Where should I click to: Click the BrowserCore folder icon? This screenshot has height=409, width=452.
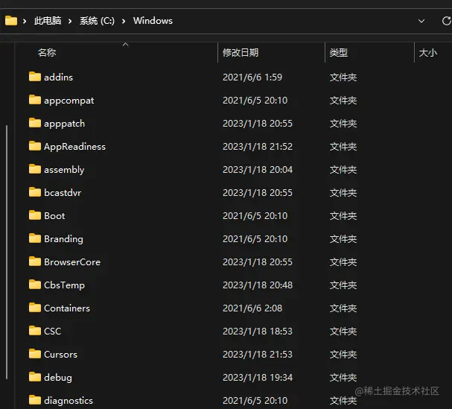click(35, 261)
